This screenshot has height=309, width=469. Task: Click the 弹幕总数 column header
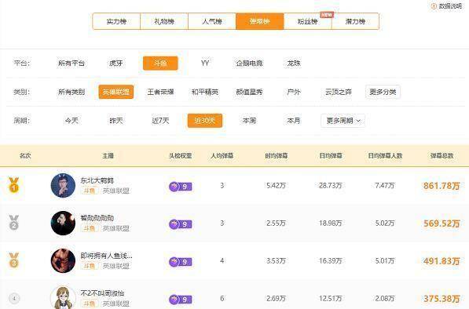click(x=442, y=156)
